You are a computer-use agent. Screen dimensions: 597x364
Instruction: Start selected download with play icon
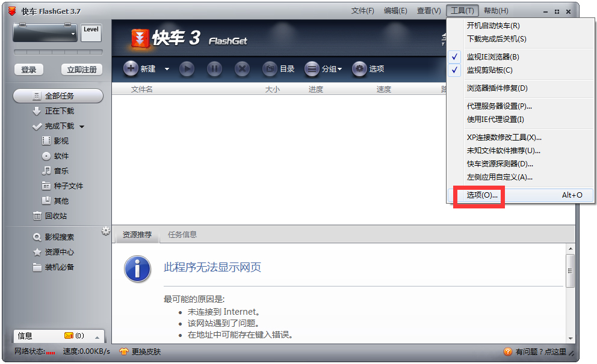pyautogui.click(x=187, y=68)
